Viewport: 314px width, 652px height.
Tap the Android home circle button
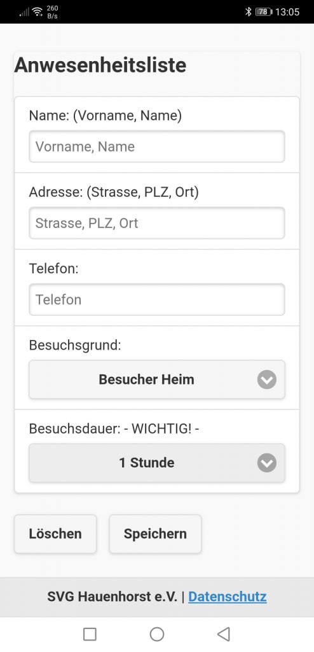[x=156, y=634]
